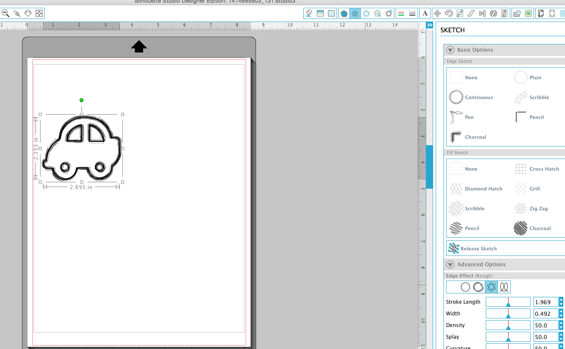Select the Zoom Out tool
The image size is (565, 349).
(6, 13)
